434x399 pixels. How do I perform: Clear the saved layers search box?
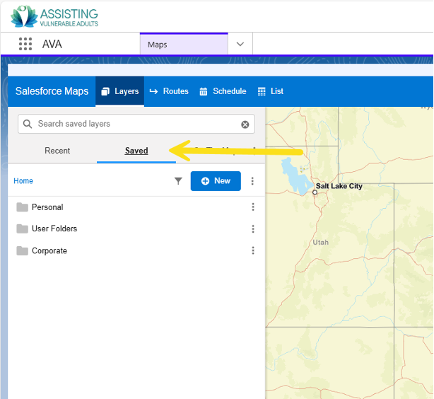[x=245, y=125]
